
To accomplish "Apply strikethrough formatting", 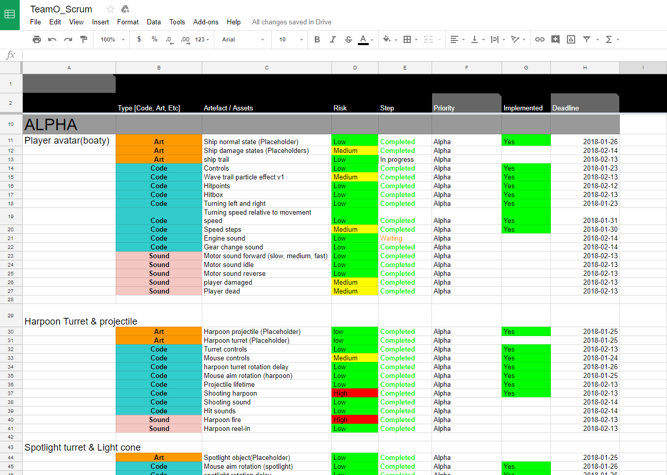I will point(348,39).
